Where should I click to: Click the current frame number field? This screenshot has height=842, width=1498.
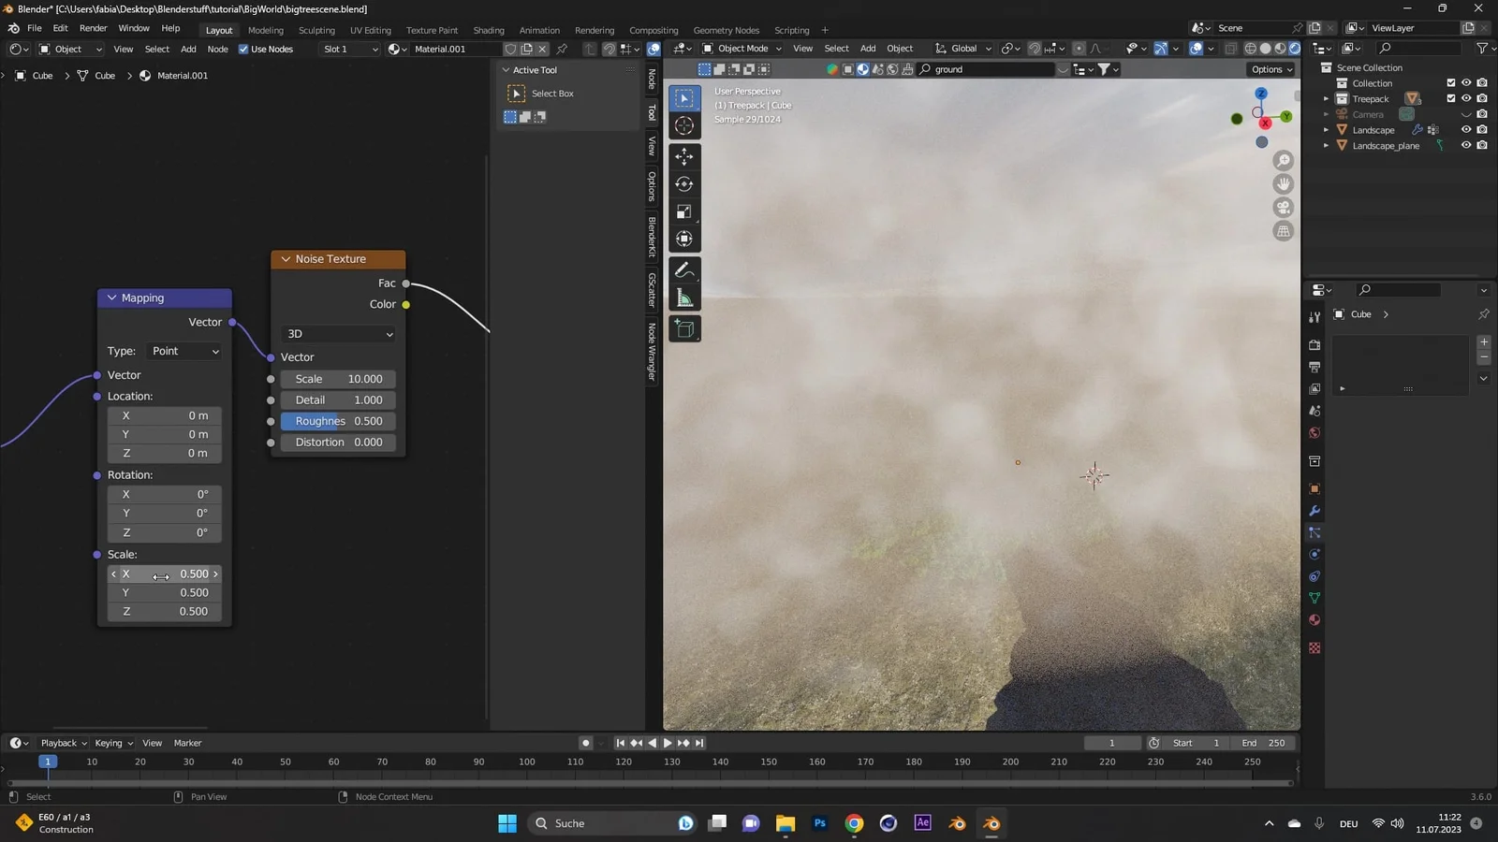pyautogui.click(x=1112, y=742)
